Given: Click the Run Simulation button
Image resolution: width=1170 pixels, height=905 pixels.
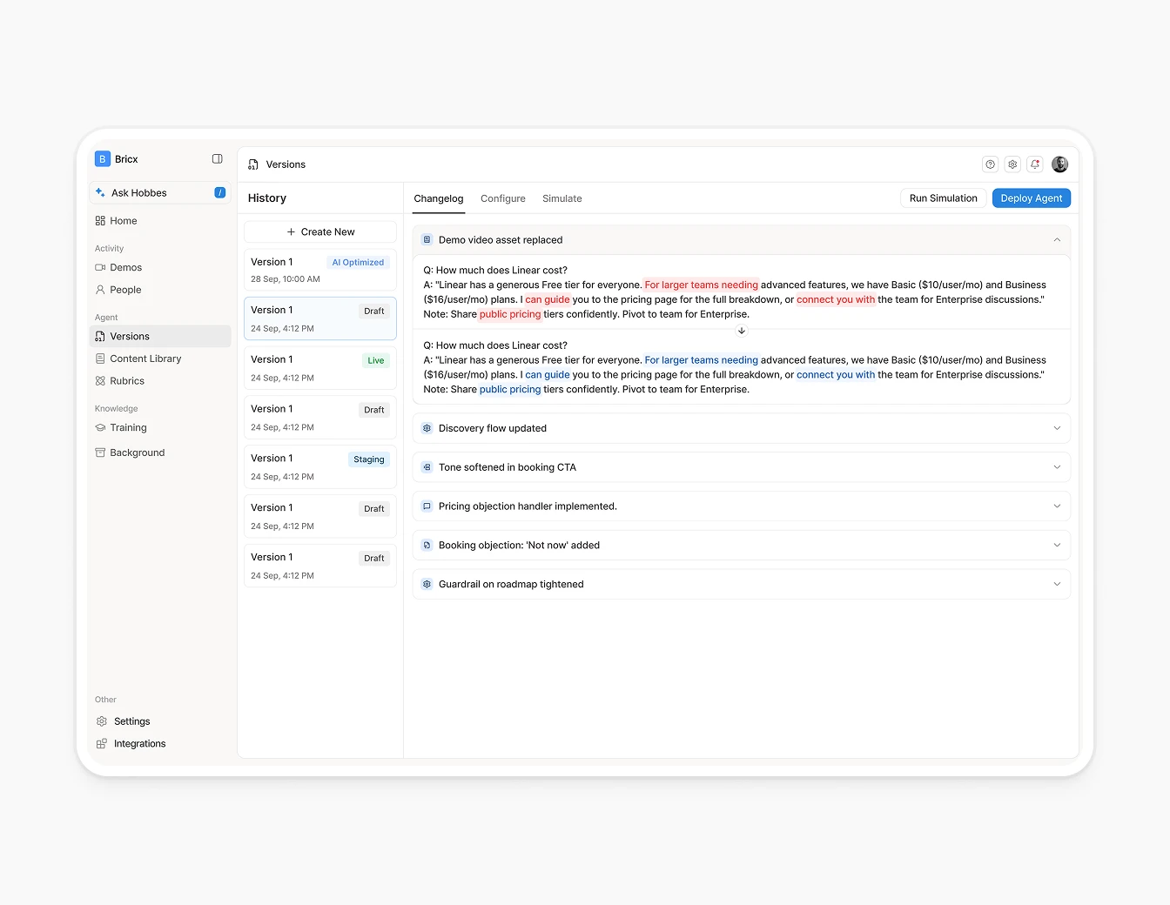Looking at the screenshot, I should pyautogui.click(x=943, y=198).
